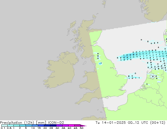Image resolution: width=167 pixels, height=129 pixels.
Task: Click the 10–15 mm legend color swatch
Action: [x=35, y=126]
